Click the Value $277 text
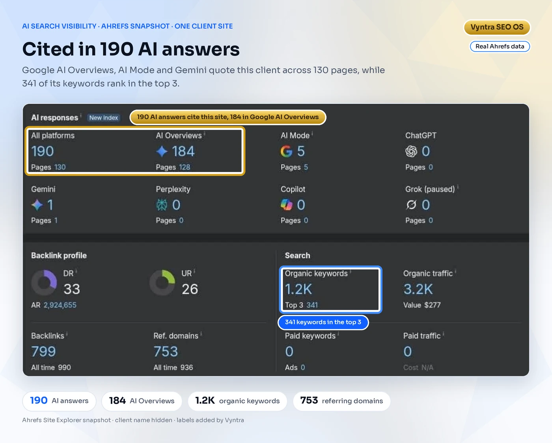The width and height of the screenshot is (552, 443). click(422, 305)
